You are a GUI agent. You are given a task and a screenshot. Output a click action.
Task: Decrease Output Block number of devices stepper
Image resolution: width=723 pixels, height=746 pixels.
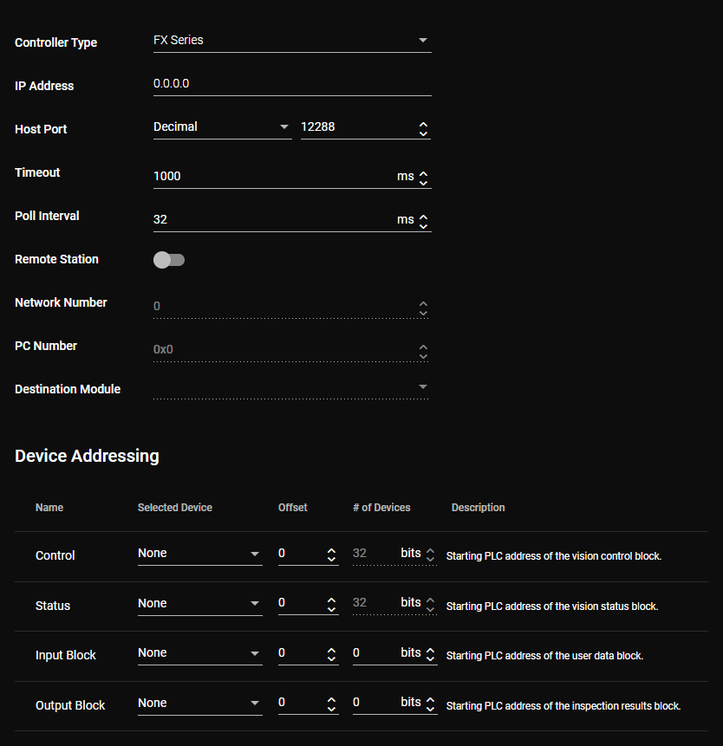[x=431, y=709]
